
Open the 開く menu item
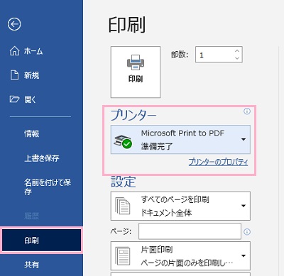point(23,99)
